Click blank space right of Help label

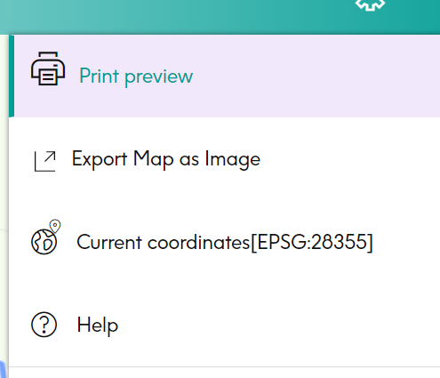point(278,325)
